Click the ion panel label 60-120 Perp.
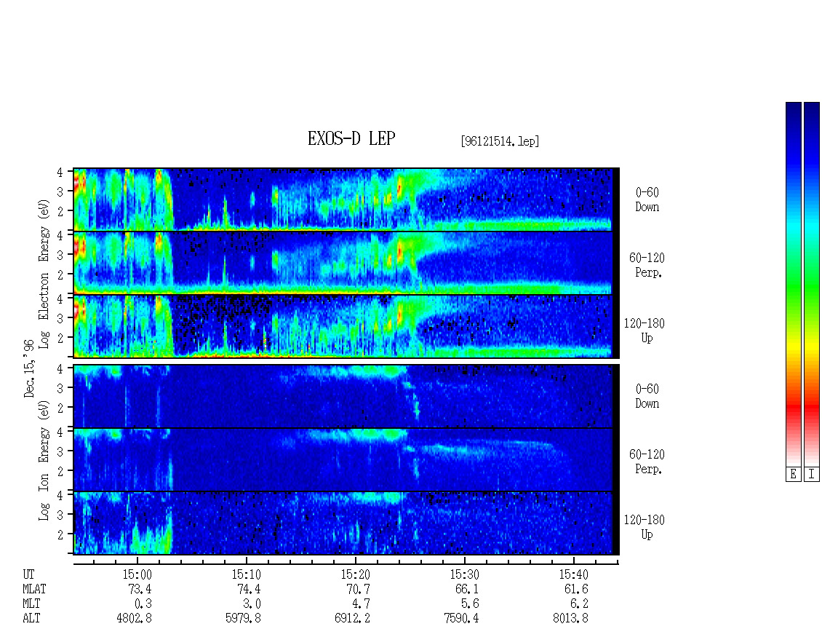The height and width of the screenshot is (637, 822). (647, 462)
